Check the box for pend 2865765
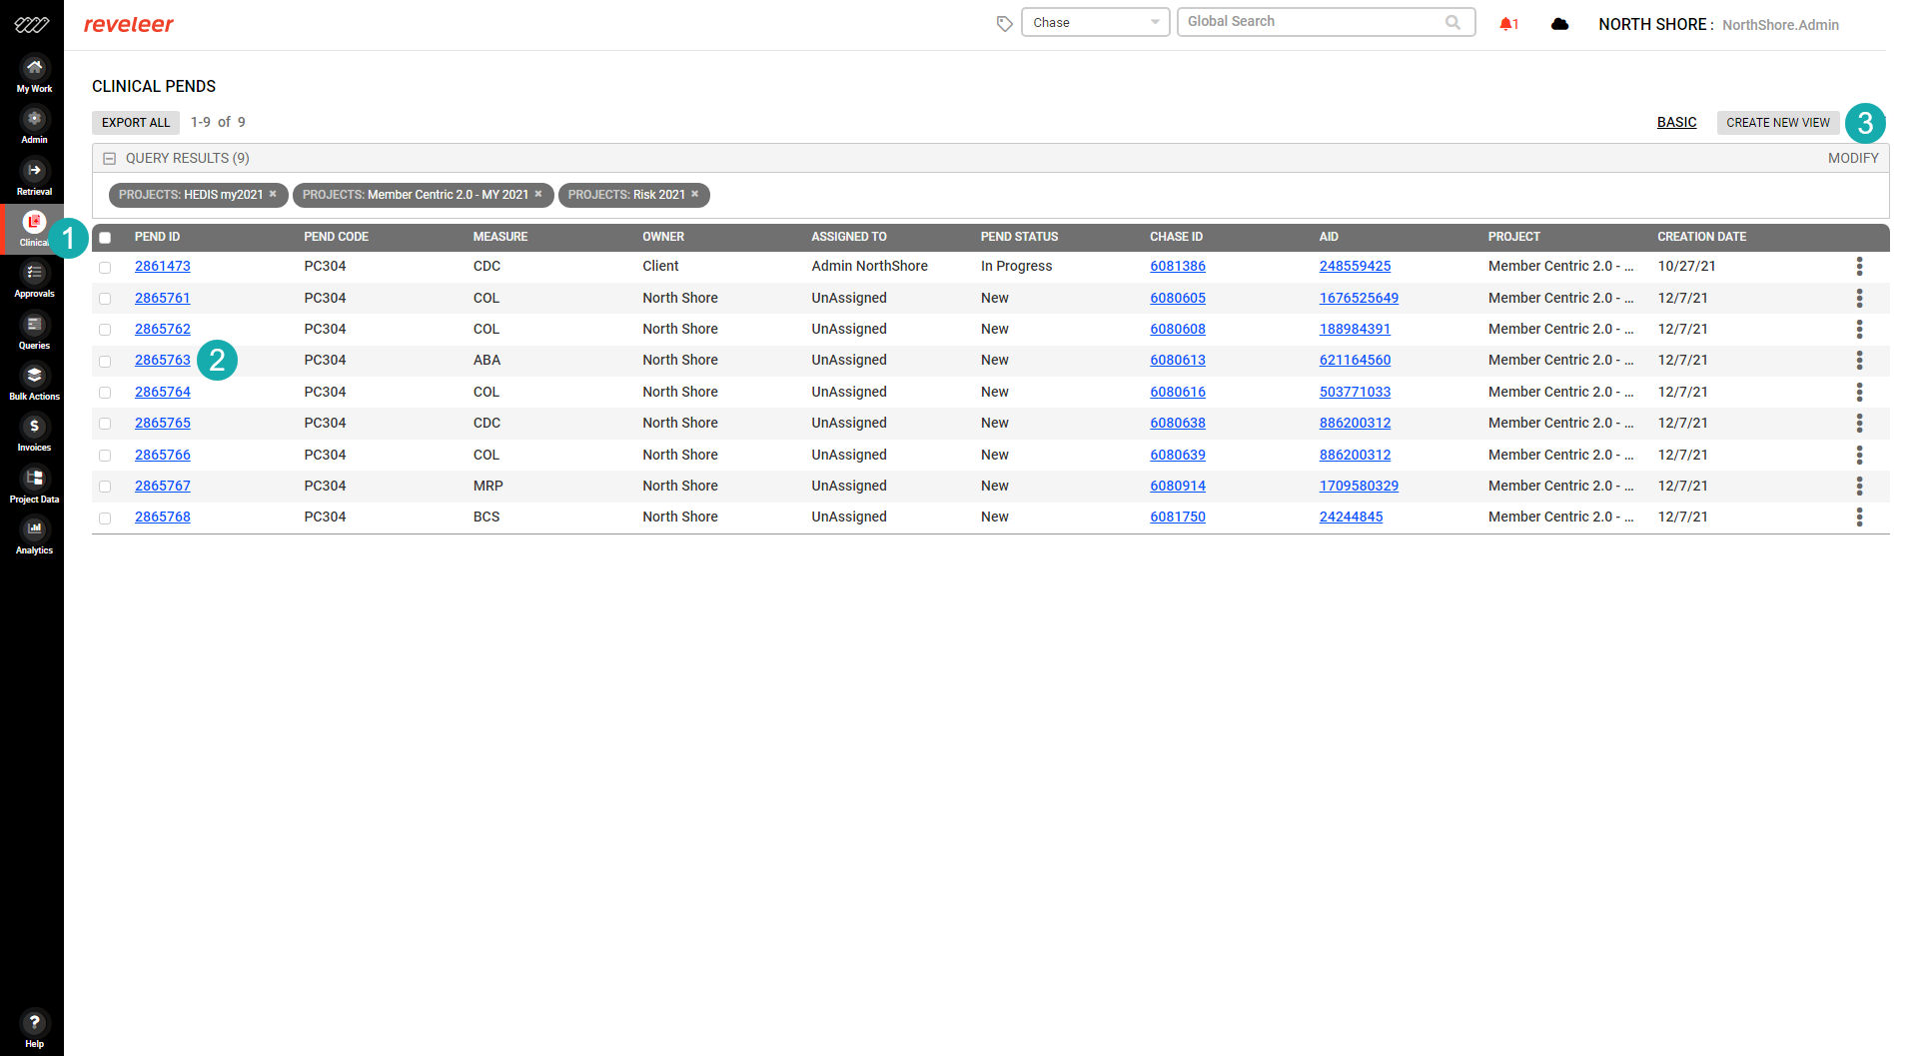1918x1056 pixels. click(105, 424)
